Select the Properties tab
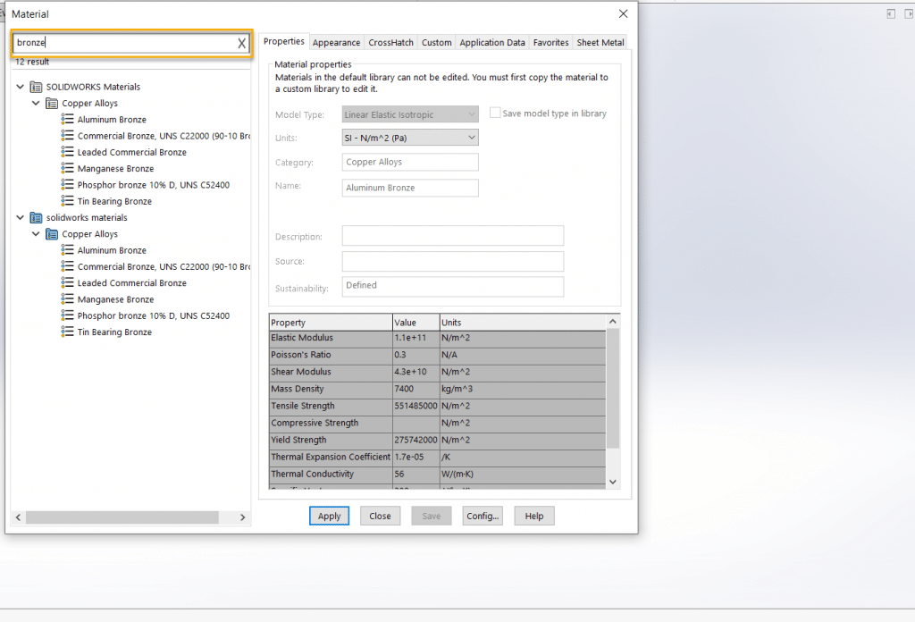 tap(283, 41)
